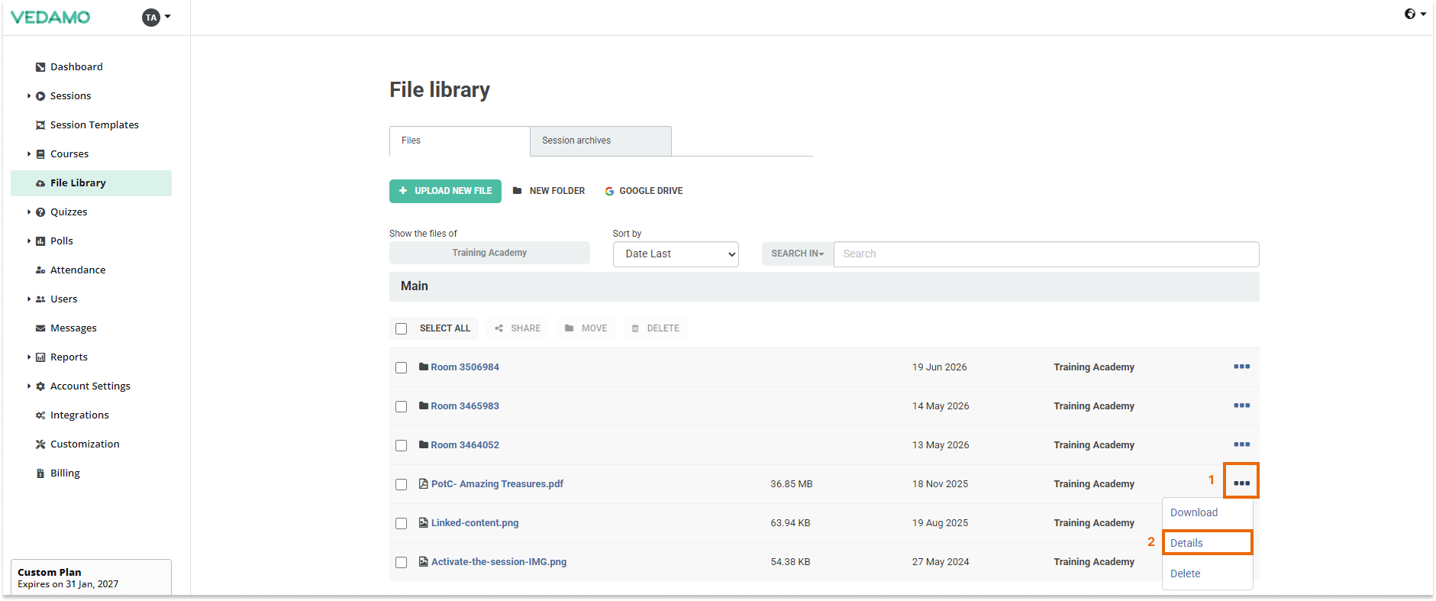Create a NEW FOLDER
This screenshot has width=1436, height=601.
549,191
